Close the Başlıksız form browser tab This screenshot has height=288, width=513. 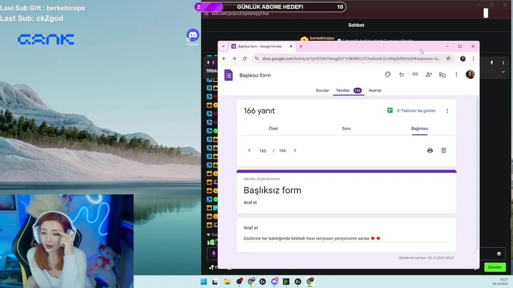(291, 46)
